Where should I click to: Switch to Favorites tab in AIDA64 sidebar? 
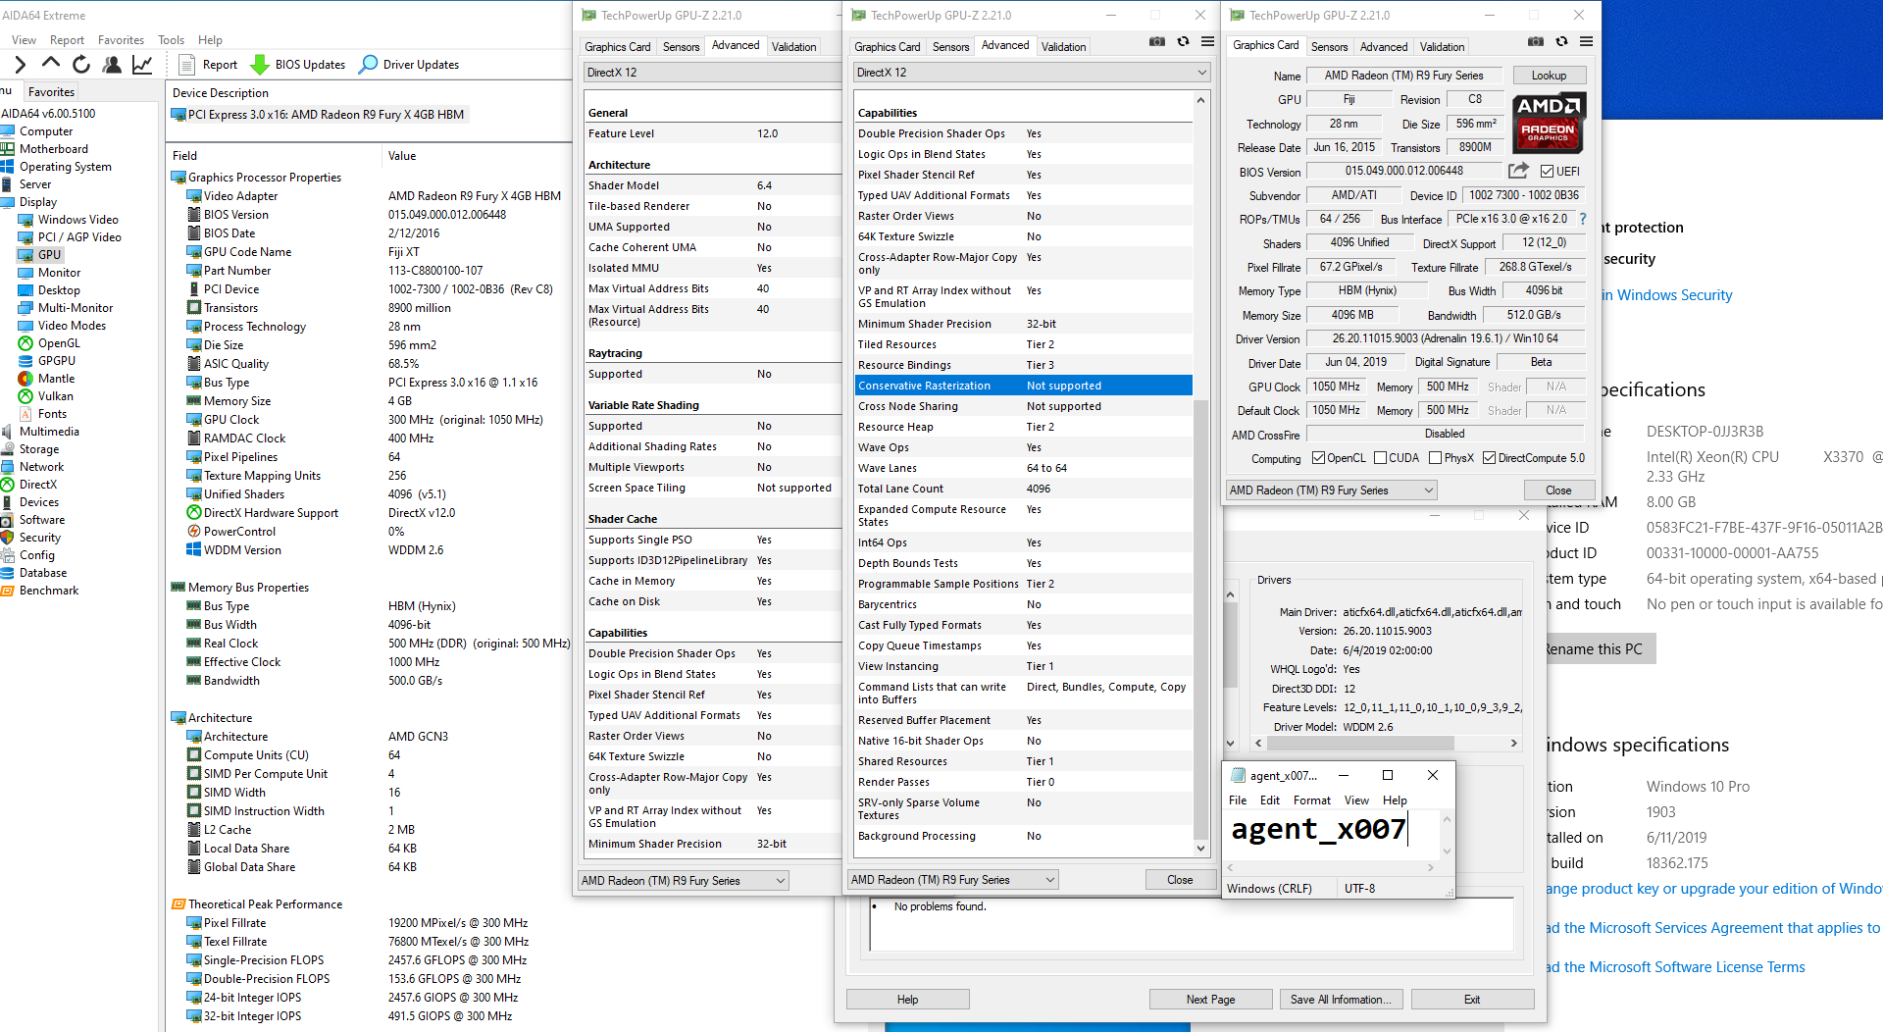coord(51,91)
